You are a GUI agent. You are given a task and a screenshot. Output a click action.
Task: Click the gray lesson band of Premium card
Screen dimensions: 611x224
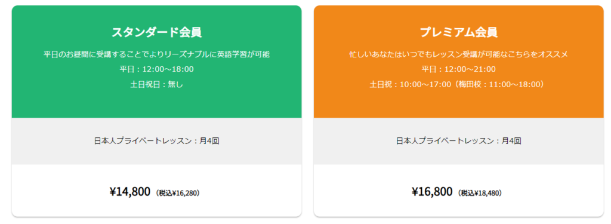coord(459,141)
